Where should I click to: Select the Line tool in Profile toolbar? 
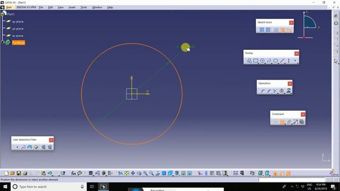tap(282, 61)
